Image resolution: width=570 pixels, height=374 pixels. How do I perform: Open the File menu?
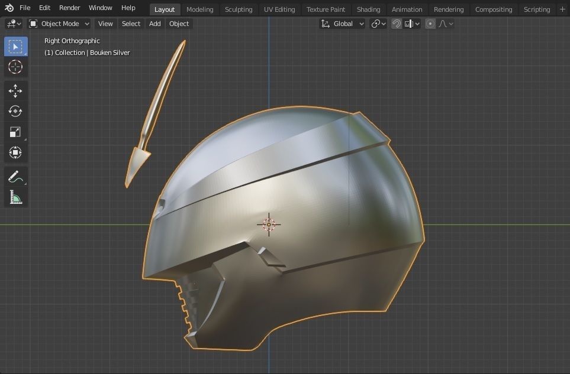tap(25, 8)
